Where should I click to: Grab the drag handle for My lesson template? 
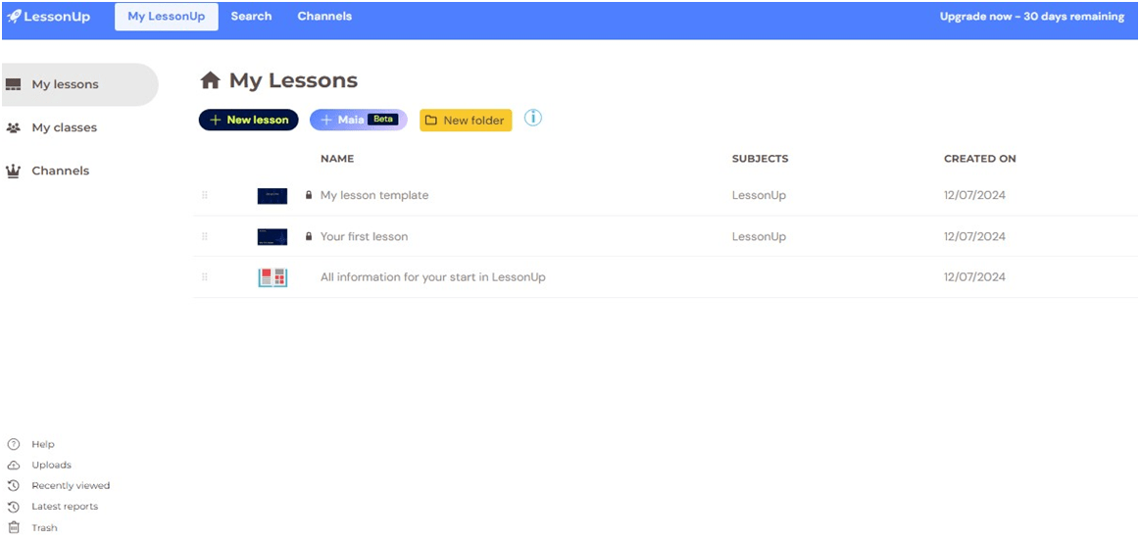click(x=204, y=195)
